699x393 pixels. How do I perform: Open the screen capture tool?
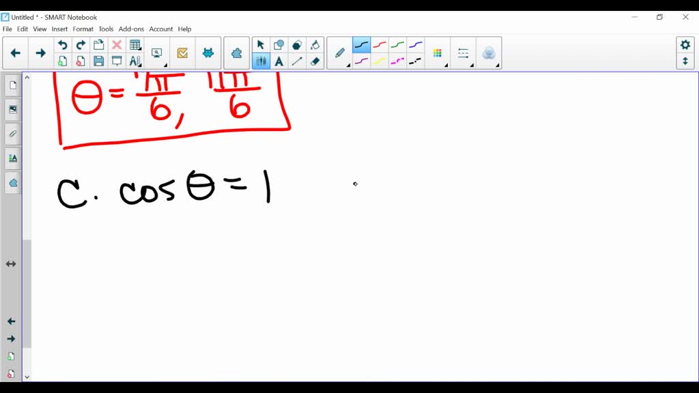pos(156,53)
